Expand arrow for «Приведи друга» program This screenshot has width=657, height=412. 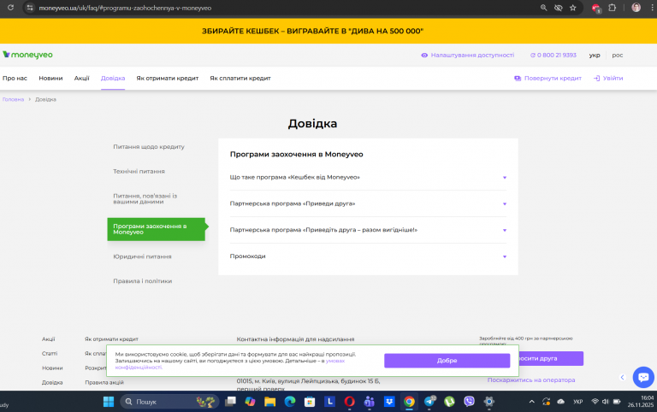coord(505,204)
